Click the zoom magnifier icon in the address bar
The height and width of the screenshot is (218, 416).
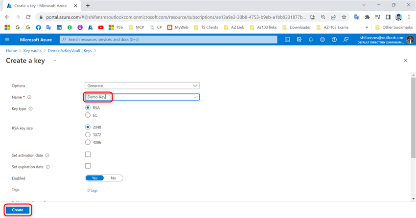pos(323,17)
